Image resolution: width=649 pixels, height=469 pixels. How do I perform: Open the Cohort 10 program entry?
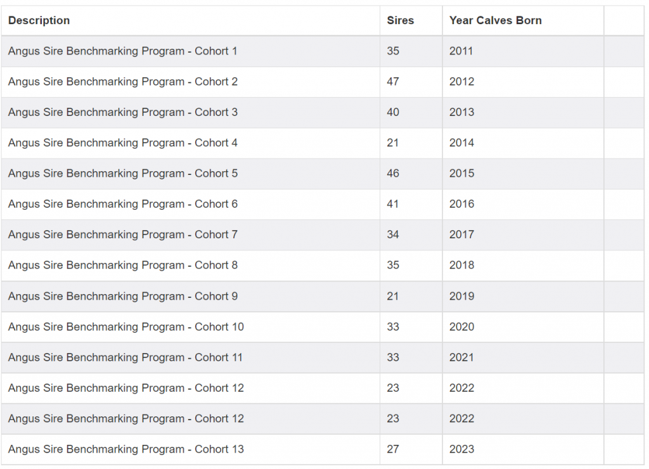pos(125,327)
